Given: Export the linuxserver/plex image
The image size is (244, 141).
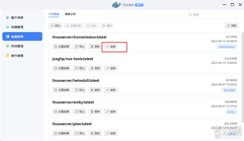Looking at the screenshot, I should (x=80, y=133).
